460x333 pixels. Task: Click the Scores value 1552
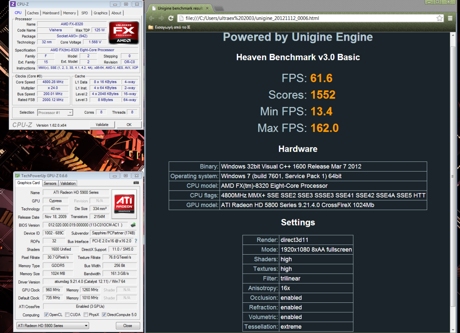tap(323, 95)
